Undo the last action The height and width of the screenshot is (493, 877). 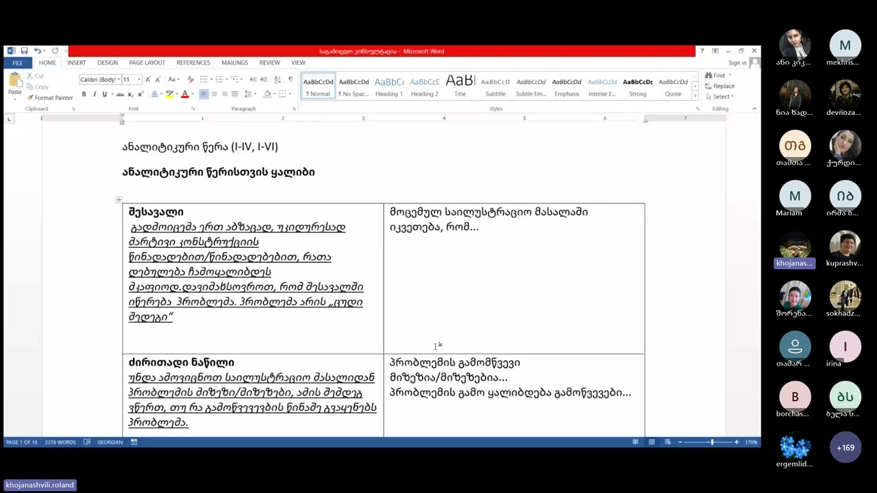pyautogui.click(x=37, y=51)
